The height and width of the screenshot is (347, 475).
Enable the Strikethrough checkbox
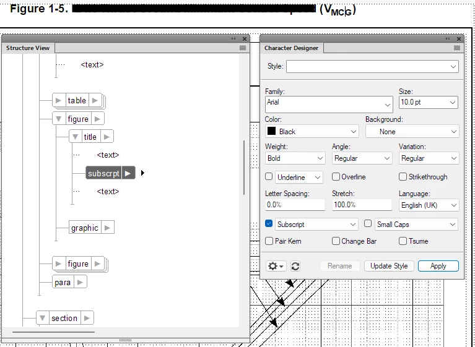pos(403,177)
